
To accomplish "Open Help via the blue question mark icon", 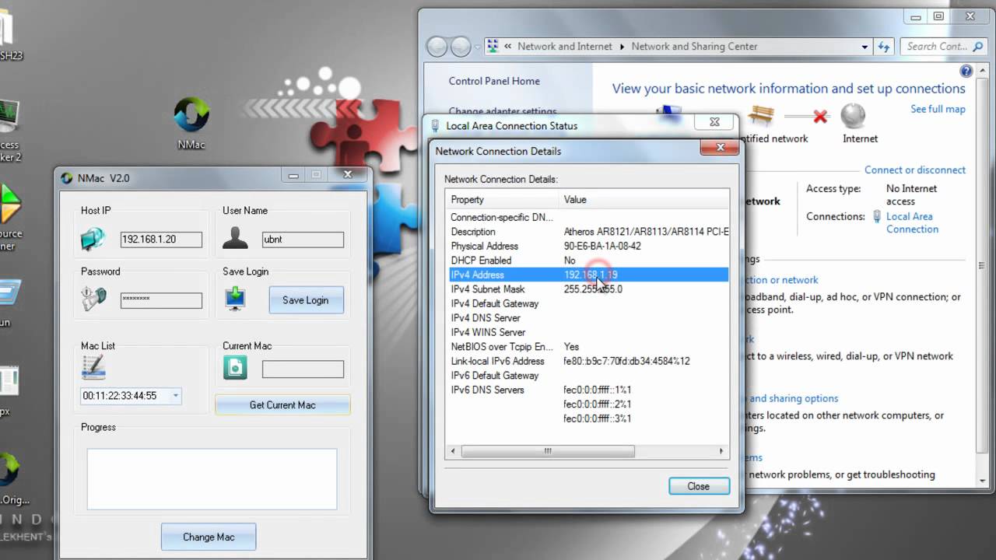I will [x=966, y=71].
